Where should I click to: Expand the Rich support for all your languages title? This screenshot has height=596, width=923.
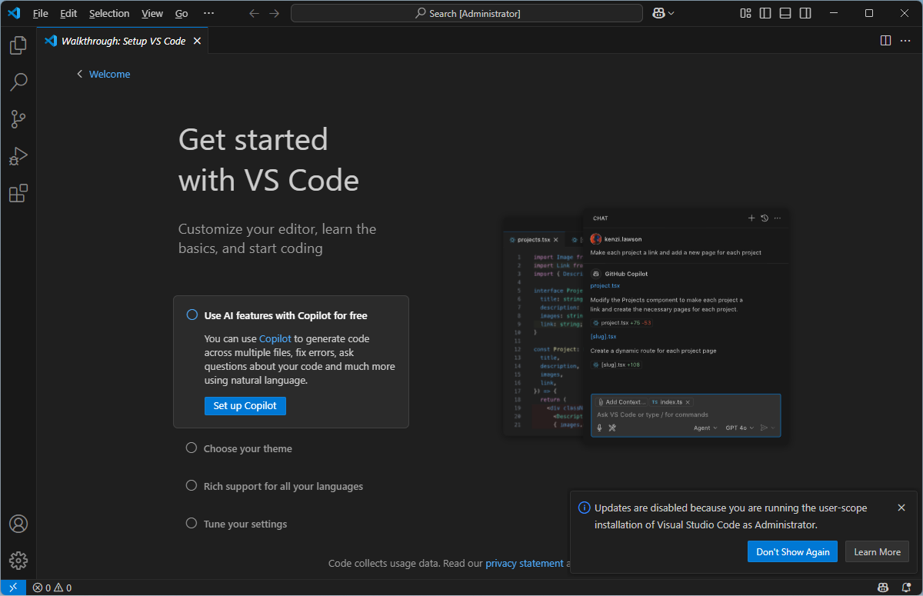tap(283, 486)
